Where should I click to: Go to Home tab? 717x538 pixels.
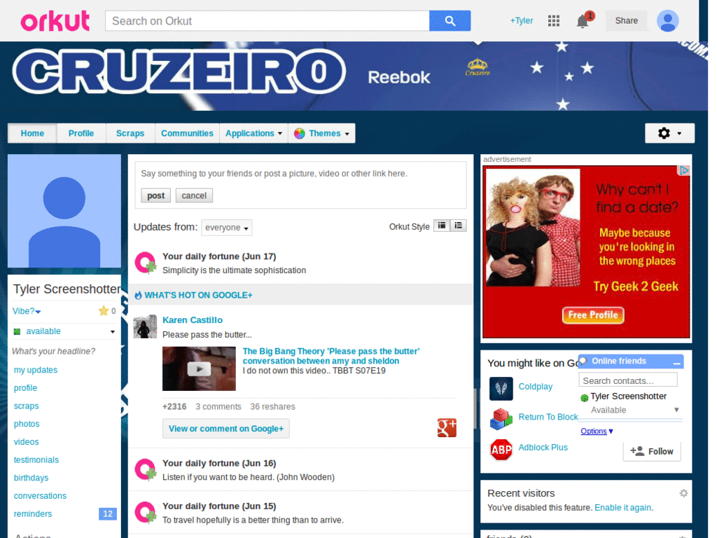[x=32, y=134]
